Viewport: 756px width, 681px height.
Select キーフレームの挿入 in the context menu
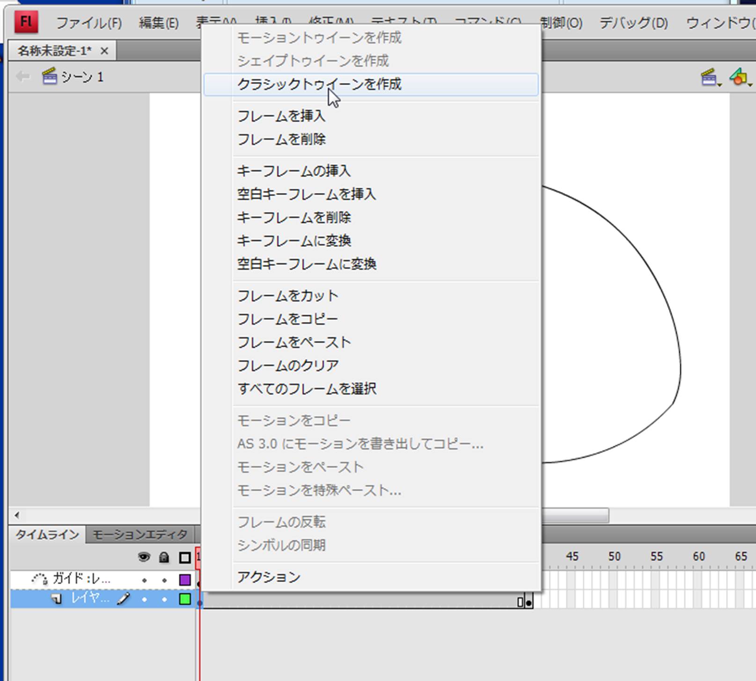click(294, 171)
